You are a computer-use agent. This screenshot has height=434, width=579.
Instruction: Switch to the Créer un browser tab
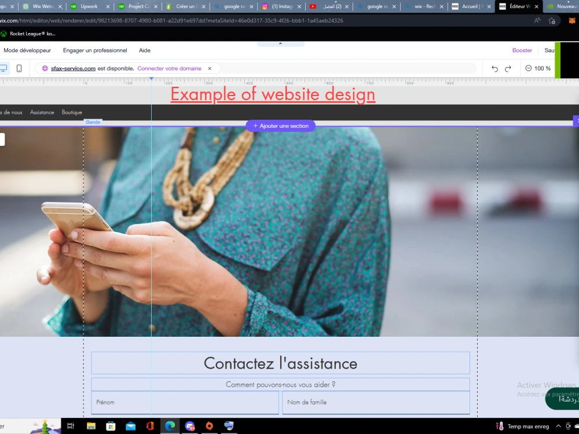186,6
